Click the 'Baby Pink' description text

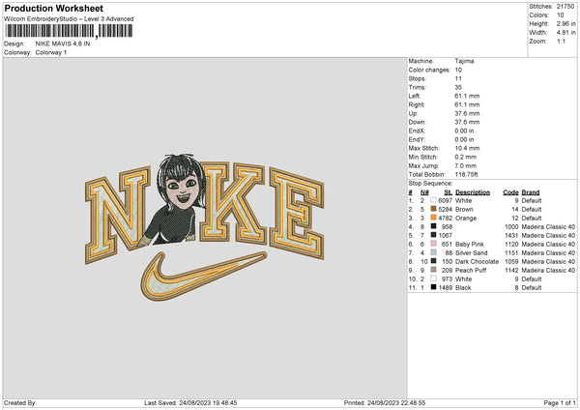(x=470, y=245)
